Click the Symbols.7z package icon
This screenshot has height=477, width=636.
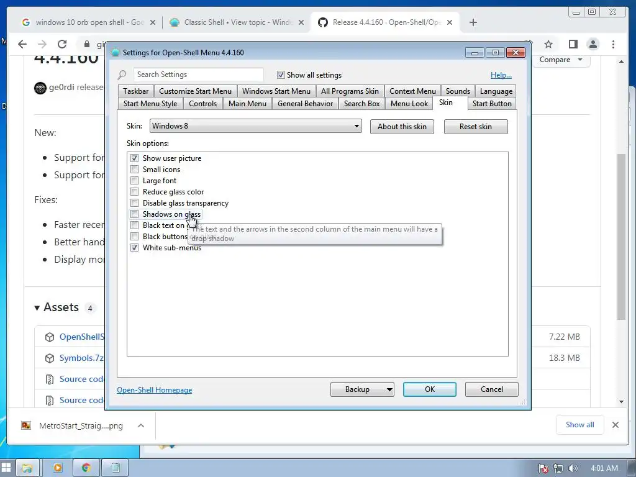pos(50,358)
